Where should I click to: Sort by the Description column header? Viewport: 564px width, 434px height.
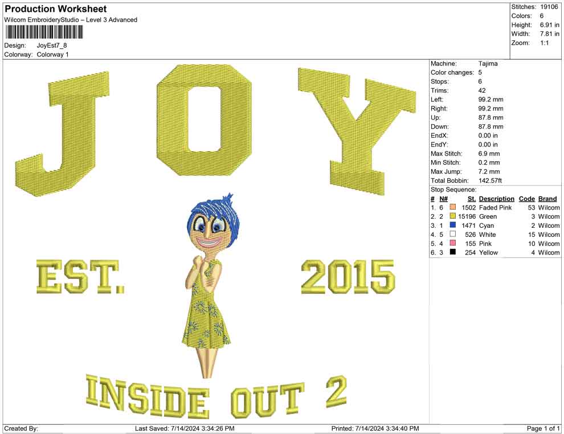coord(496,198)
